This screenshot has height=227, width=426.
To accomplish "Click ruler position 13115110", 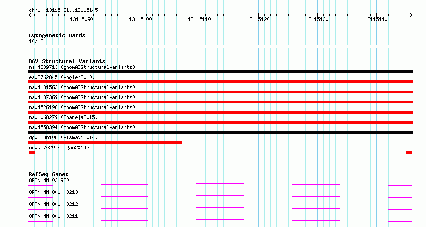I will coord(199,19).
